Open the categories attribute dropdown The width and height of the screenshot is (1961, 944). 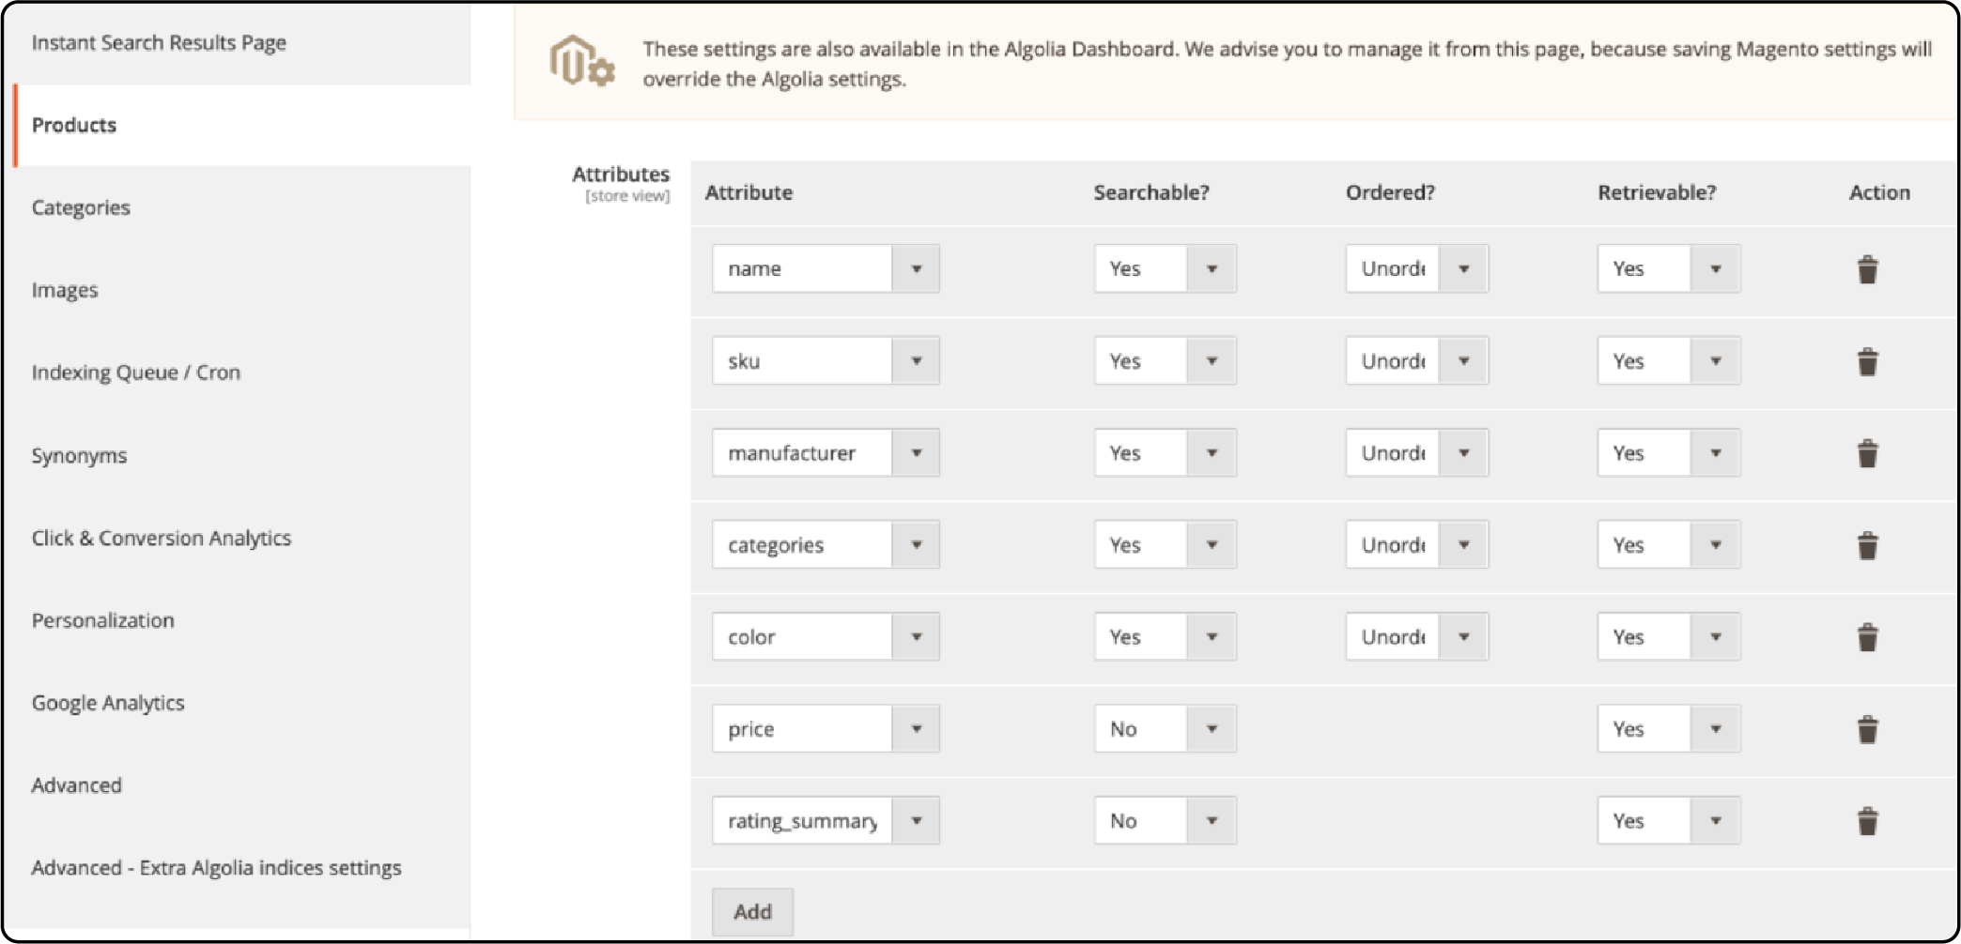826,544
